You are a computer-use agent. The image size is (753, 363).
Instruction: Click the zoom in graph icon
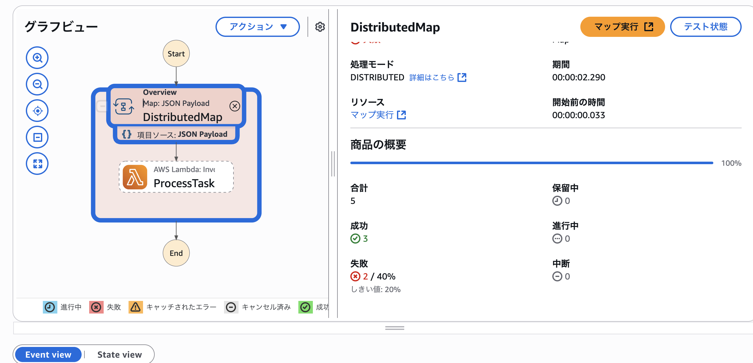click(37, 58)
